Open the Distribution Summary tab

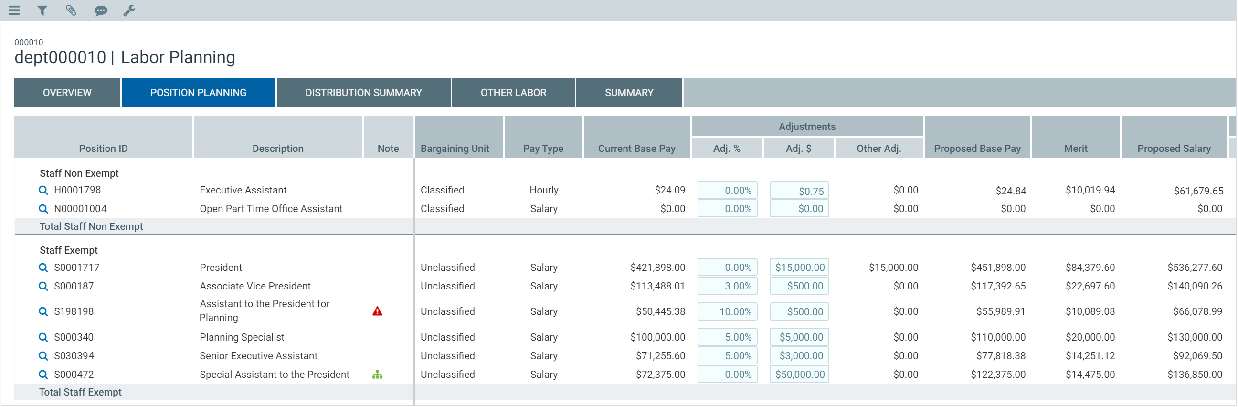(363, 92)
